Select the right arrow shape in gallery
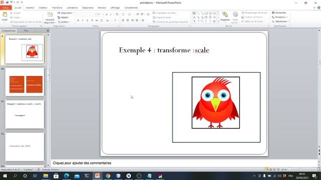 pos(206,17)
